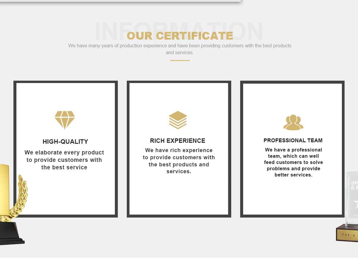This screenshot has width=358, height=261.
Task: Select the production experience subtitle paragraph
Action: [180, 49]
